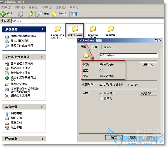The image size is (168, 148).
Task: Click the views grid icon
Action: click(x=74, y=14)
